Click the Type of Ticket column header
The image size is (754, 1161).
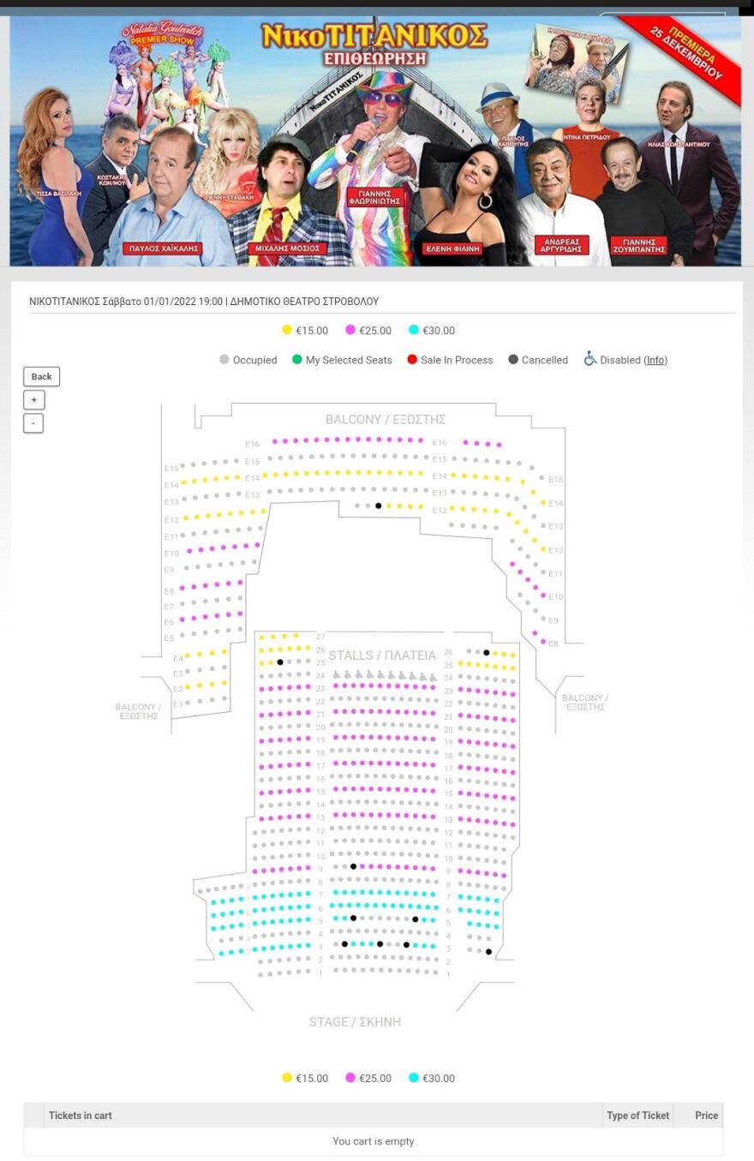pos(637,1116)
